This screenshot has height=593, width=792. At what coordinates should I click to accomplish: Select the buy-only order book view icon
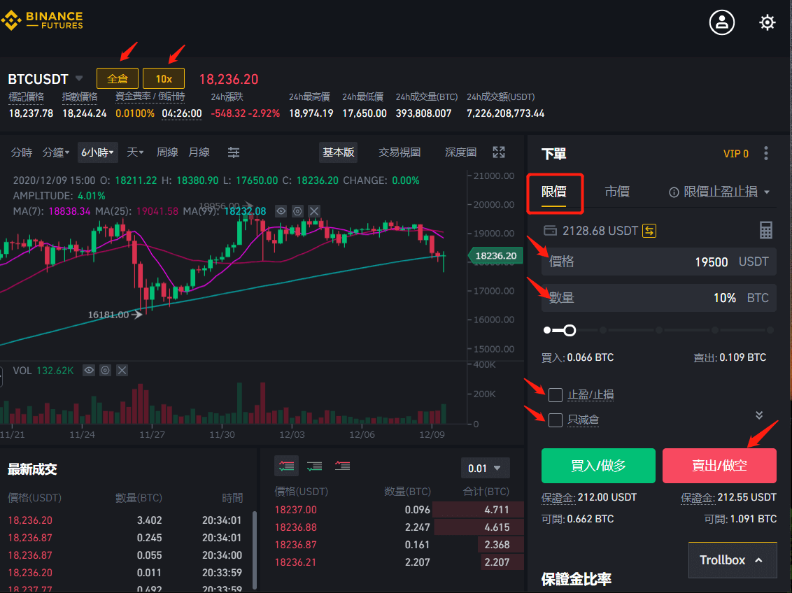click(313, 466)
